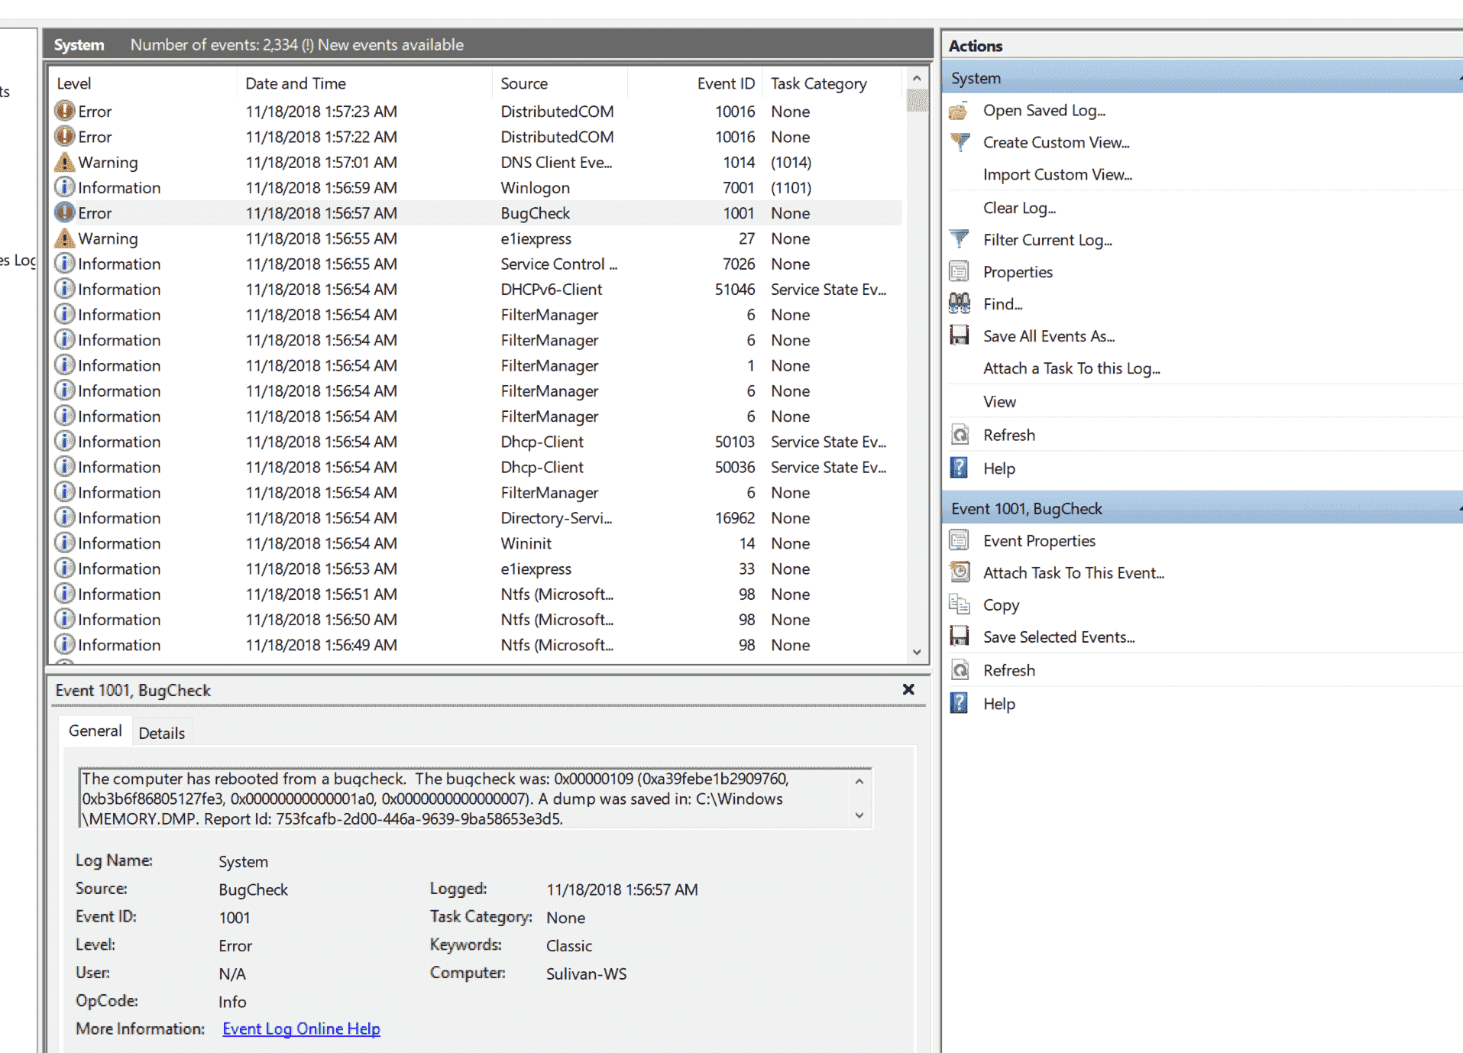Choose Import Custom View action

click(x=1057, y=175)
